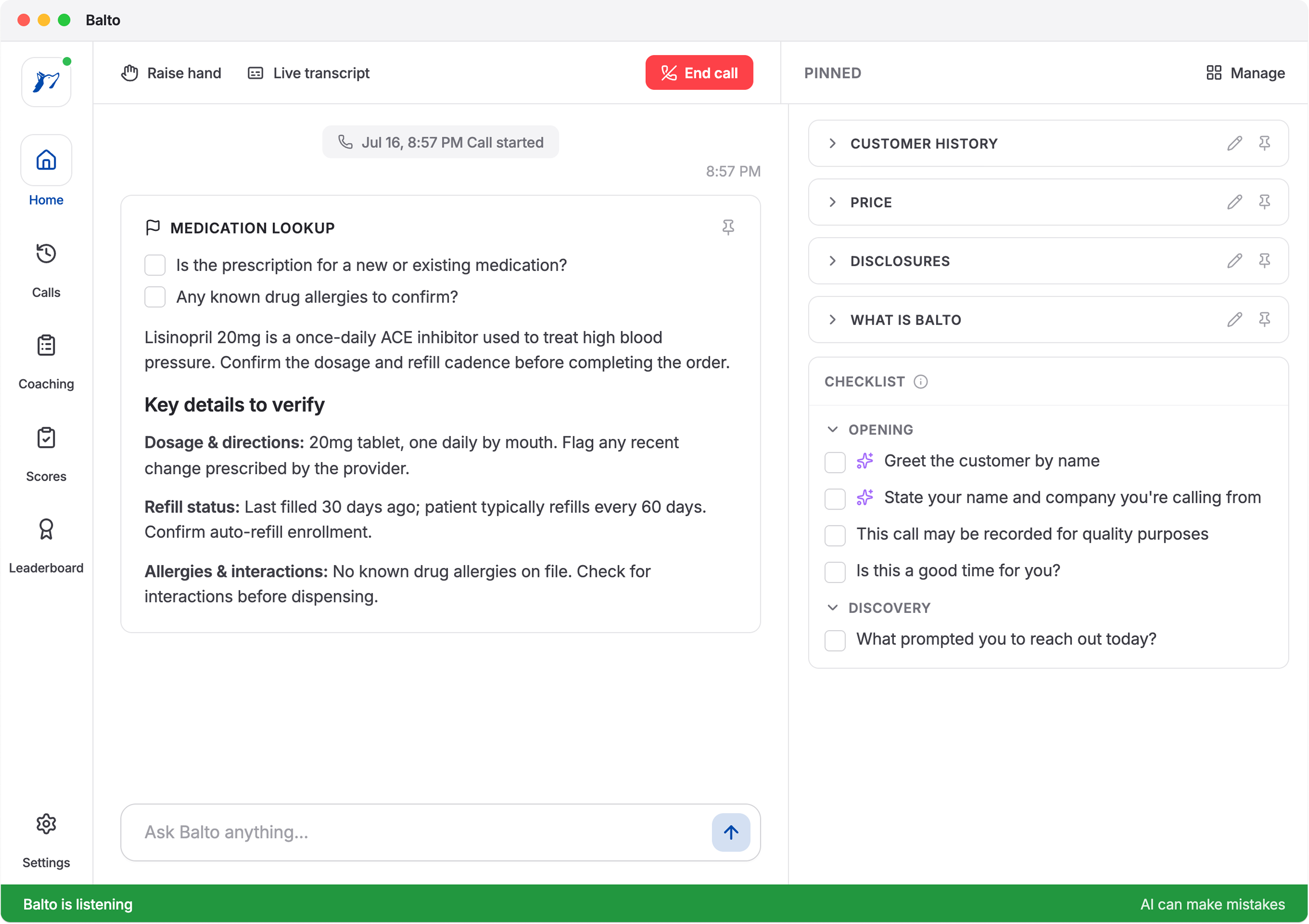This screenshot has width=1309, height=924.
Task: Open the Calls history icon
Action: click(46, 253)
